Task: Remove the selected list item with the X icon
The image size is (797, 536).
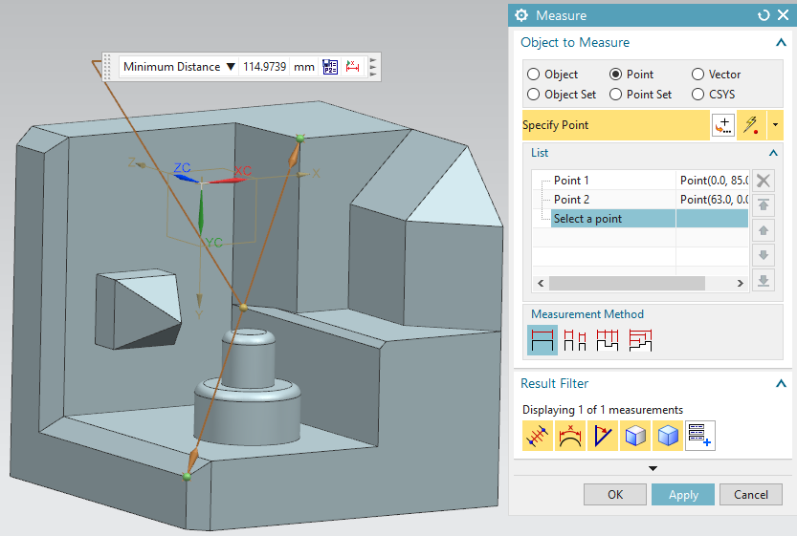Action: 763,181
